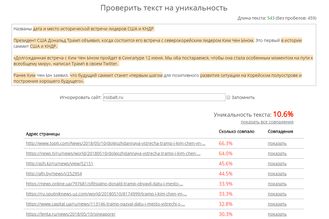Show matches for the 44.5% result
The width and height of the screenshot is (329, 219).
click(277, 174)
